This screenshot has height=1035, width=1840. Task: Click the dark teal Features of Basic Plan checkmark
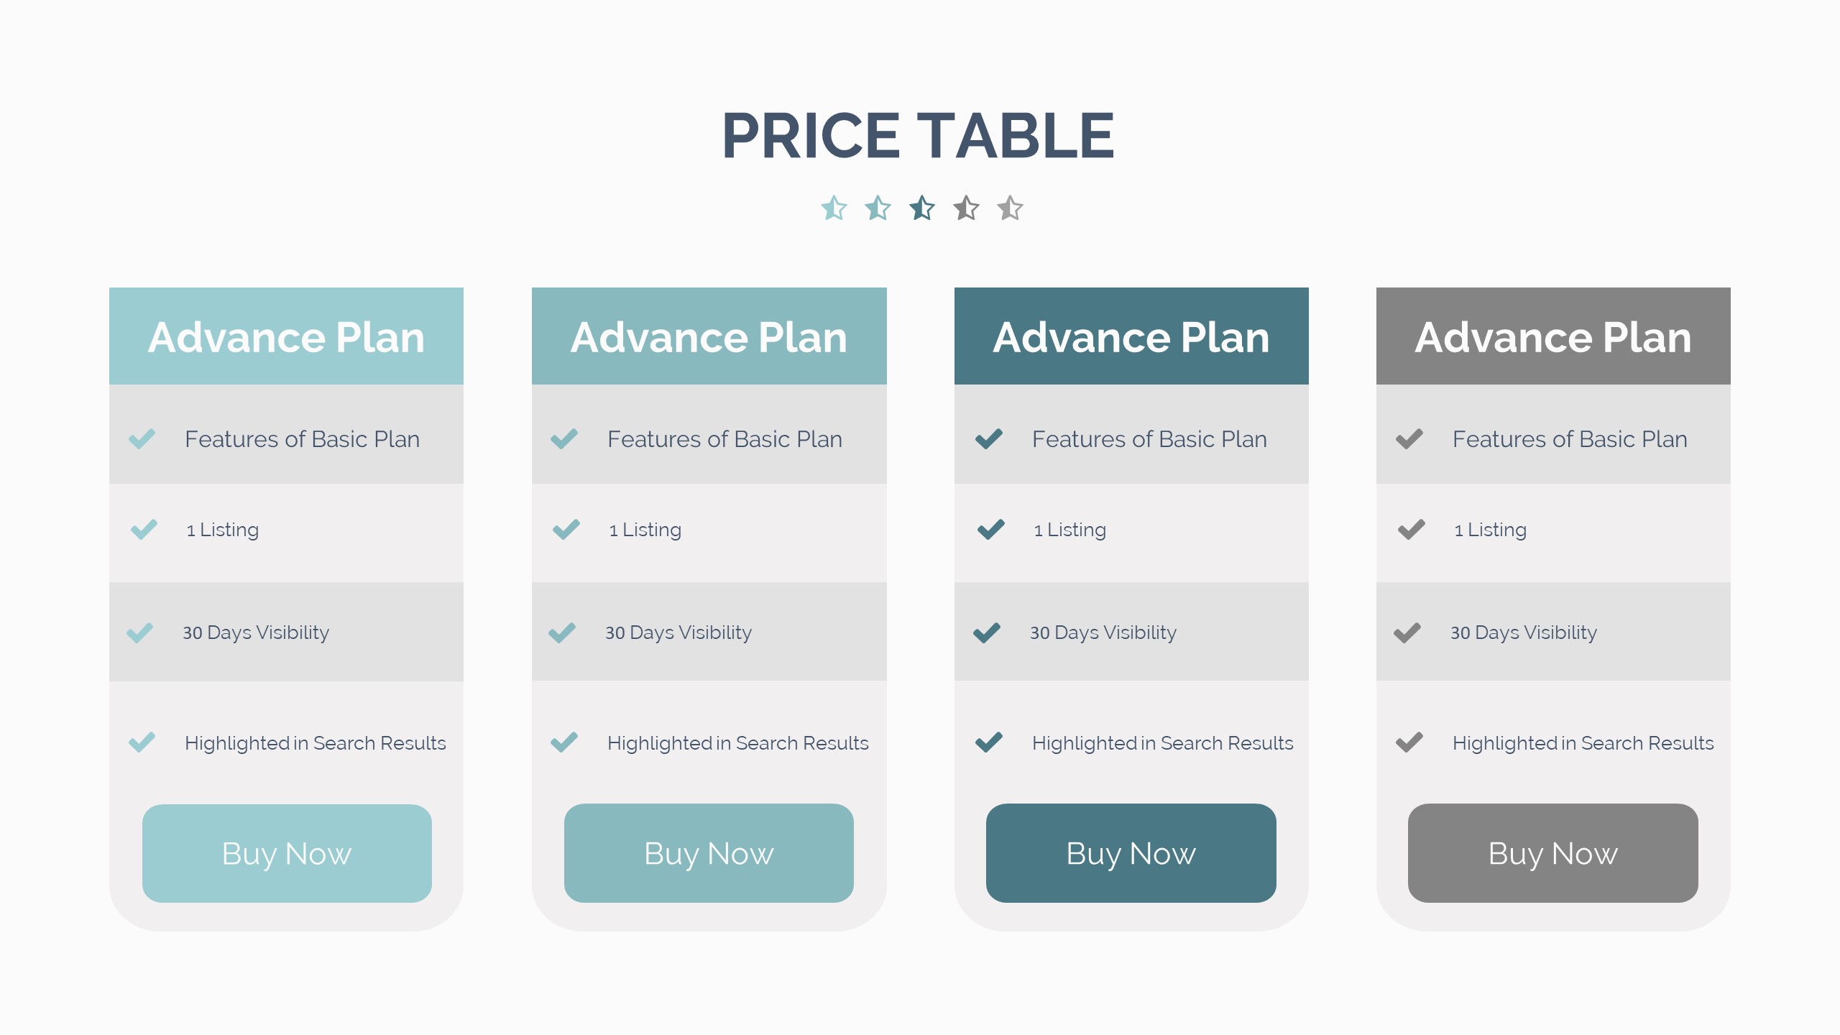tap(989, 438)
